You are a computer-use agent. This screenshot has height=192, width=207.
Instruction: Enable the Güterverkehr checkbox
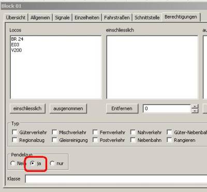tap(14, 132)
